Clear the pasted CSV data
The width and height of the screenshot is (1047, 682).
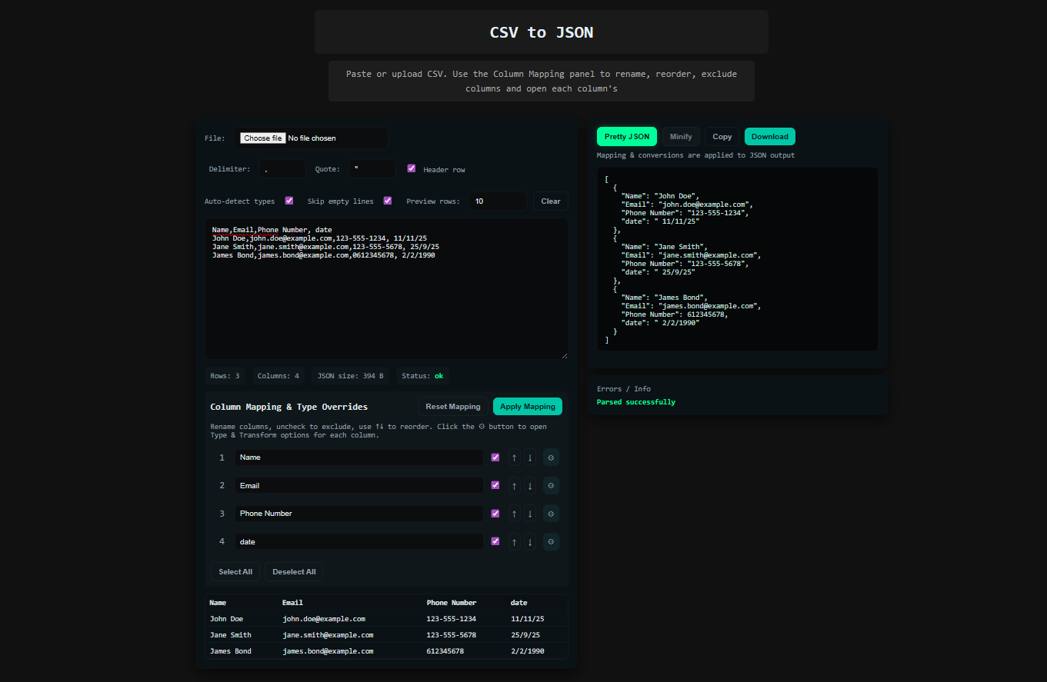[x=551, y=200]
